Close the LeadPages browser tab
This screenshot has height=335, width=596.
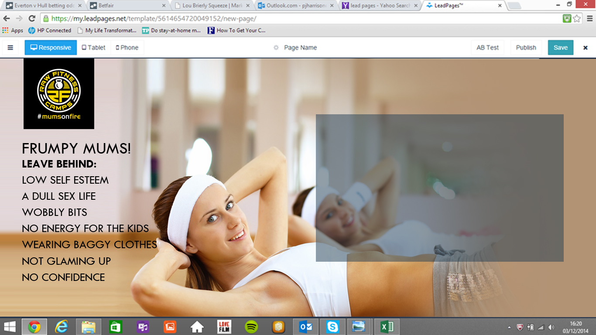pyautogui.click(x=500, y=6)
